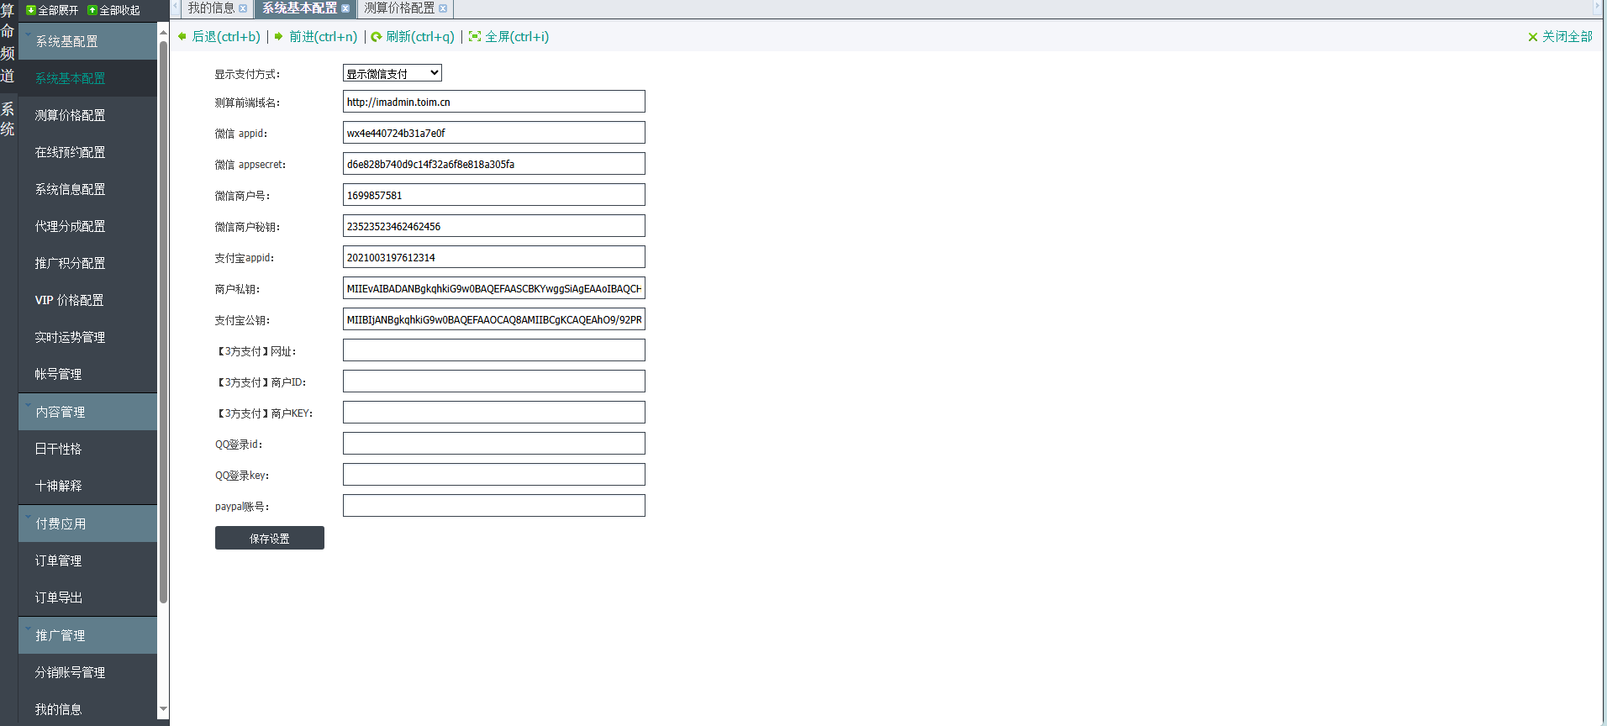Click the 微信 appid input field

pos(494,133)
